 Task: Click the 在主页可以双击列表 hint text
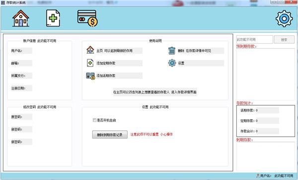click(155, 92)
